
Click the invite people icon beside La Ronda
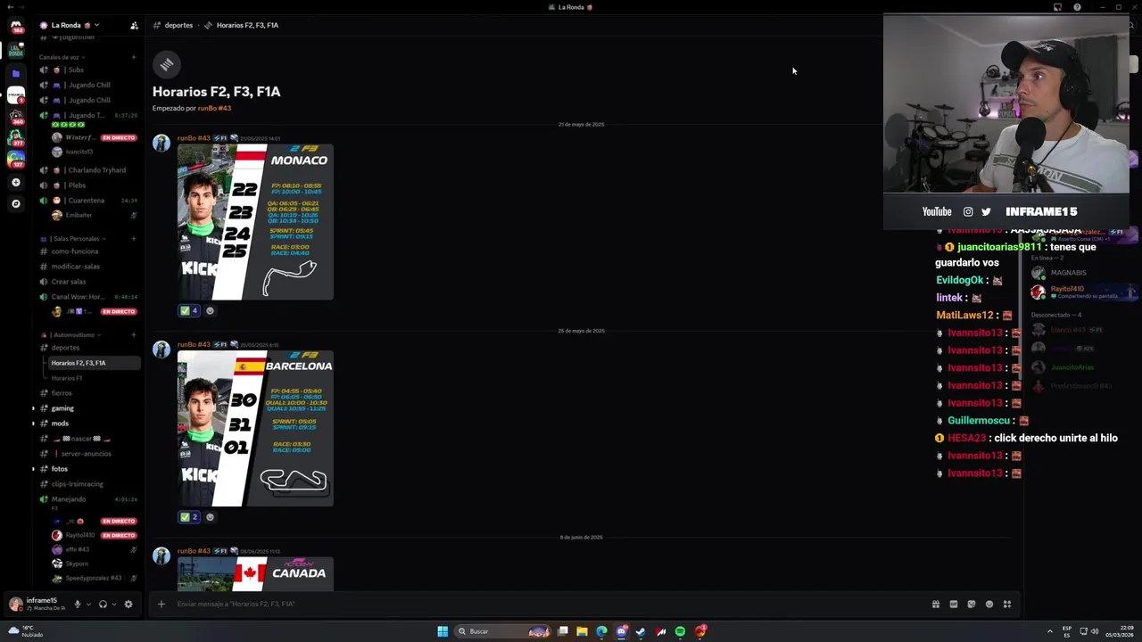(x=134, y=26)
